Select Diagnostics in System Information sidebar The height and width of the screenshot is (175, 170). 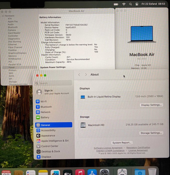[14, 39]
